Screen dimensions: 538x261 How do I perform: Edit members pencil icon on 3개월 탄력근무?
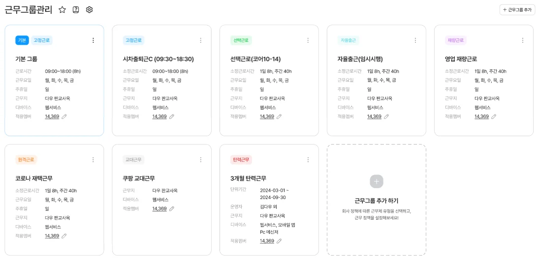pyautogui.click(x=279, y=241)
